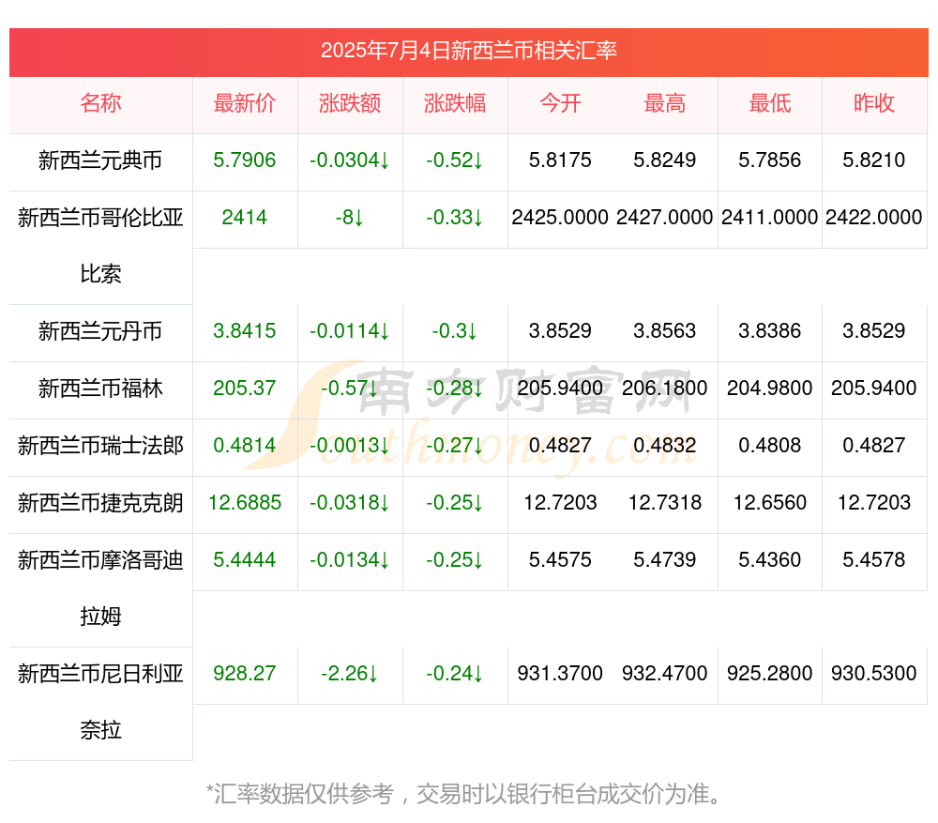
Task: Click the latest price 928.27
Action: point(245,674)
